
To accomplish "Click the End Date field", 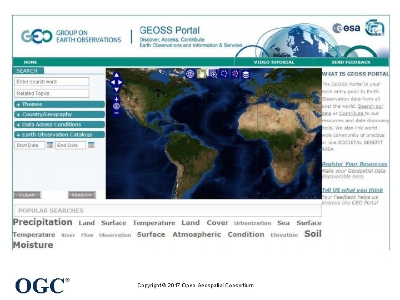I will [x=71, y=145].
